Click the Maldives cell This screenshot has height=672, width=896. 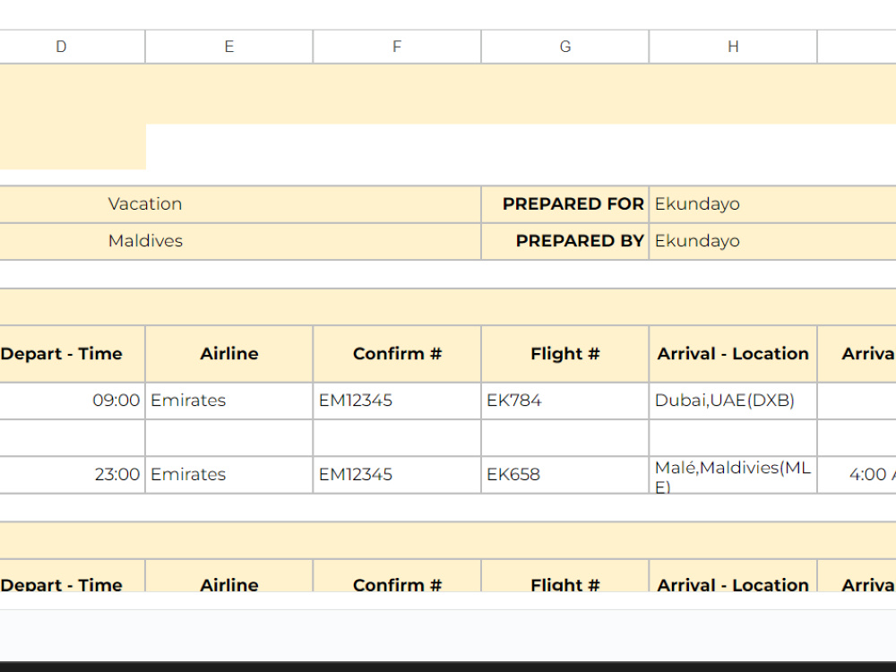point(240,241)
